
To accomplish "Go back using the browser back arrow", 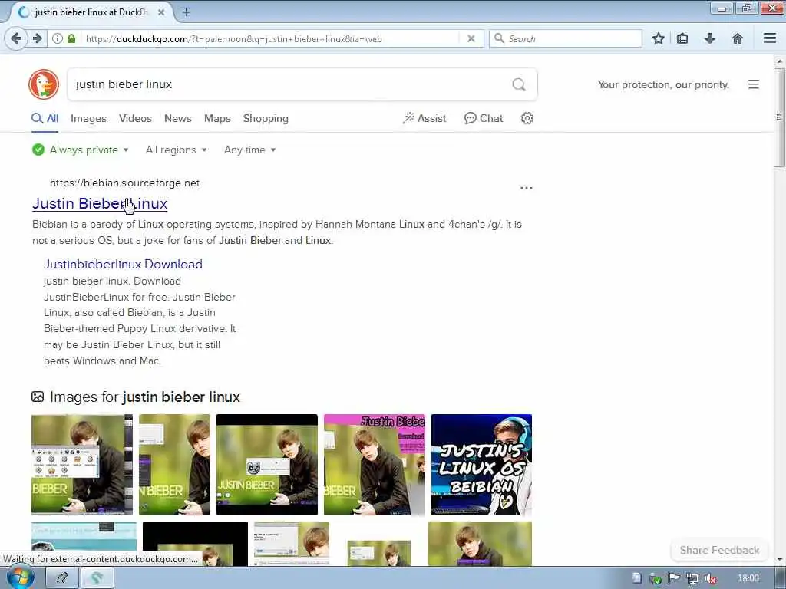I will coord(16,38).
